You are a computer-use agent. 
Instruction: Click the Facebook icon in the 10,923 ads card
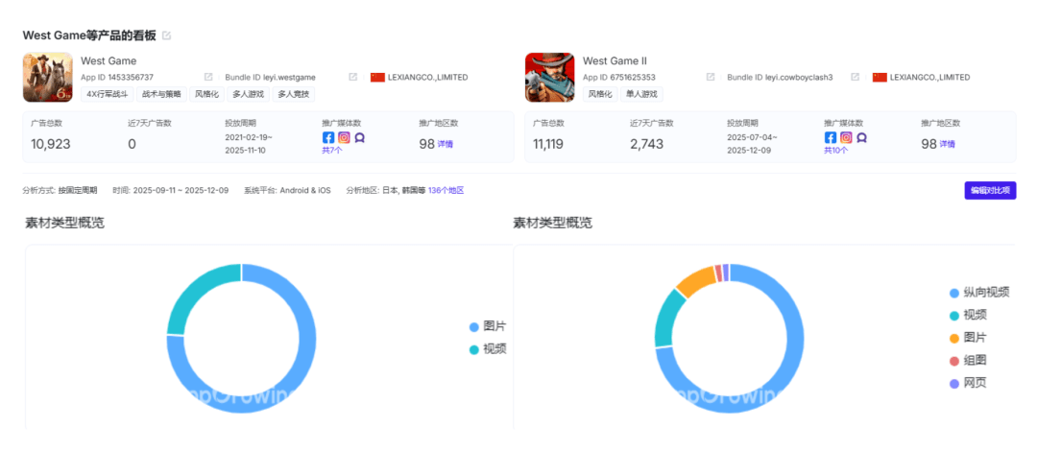pyautogui.click(x=328, y=137)
